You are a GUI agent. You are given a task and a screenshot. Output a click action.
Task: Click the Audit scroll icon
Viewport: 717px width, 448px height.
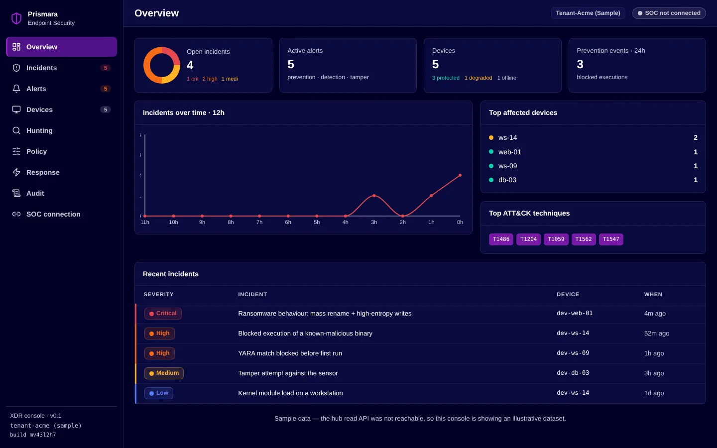(x=16, y=193)
